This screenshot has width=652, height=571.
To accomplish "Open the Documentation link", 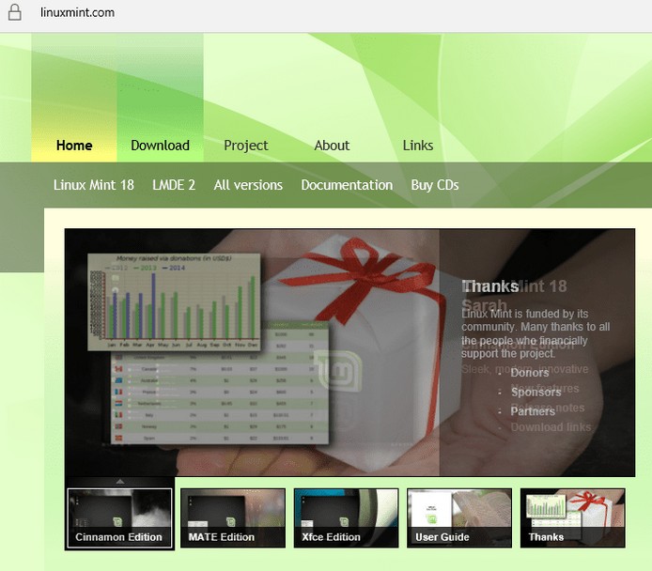I will click(347, 185).
